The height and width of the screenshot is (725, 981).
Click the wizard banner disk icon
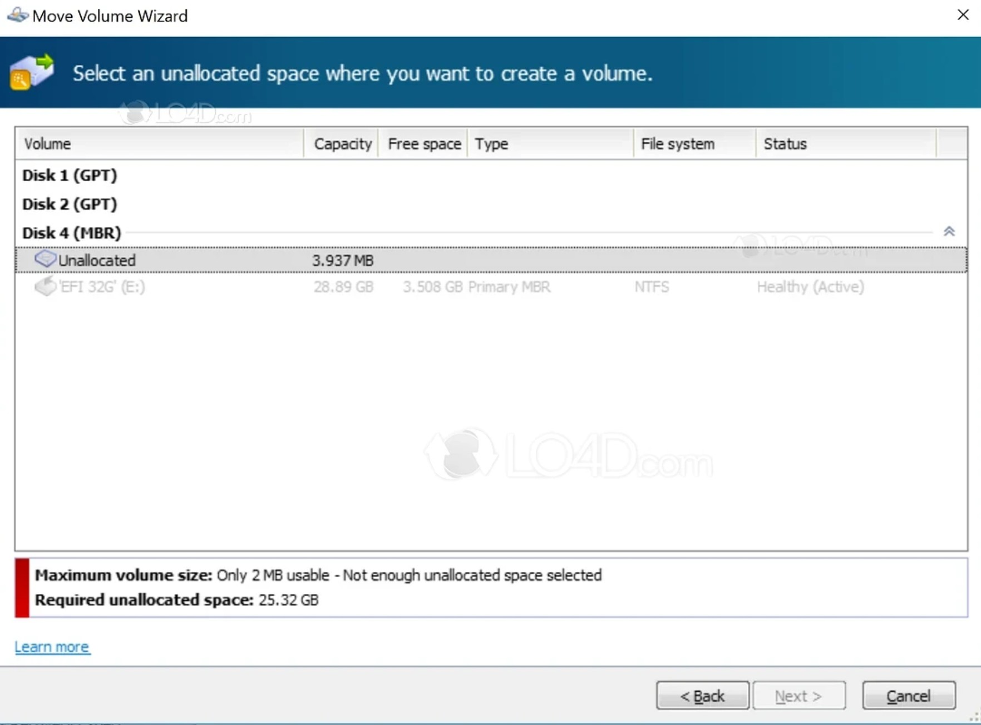32,71
